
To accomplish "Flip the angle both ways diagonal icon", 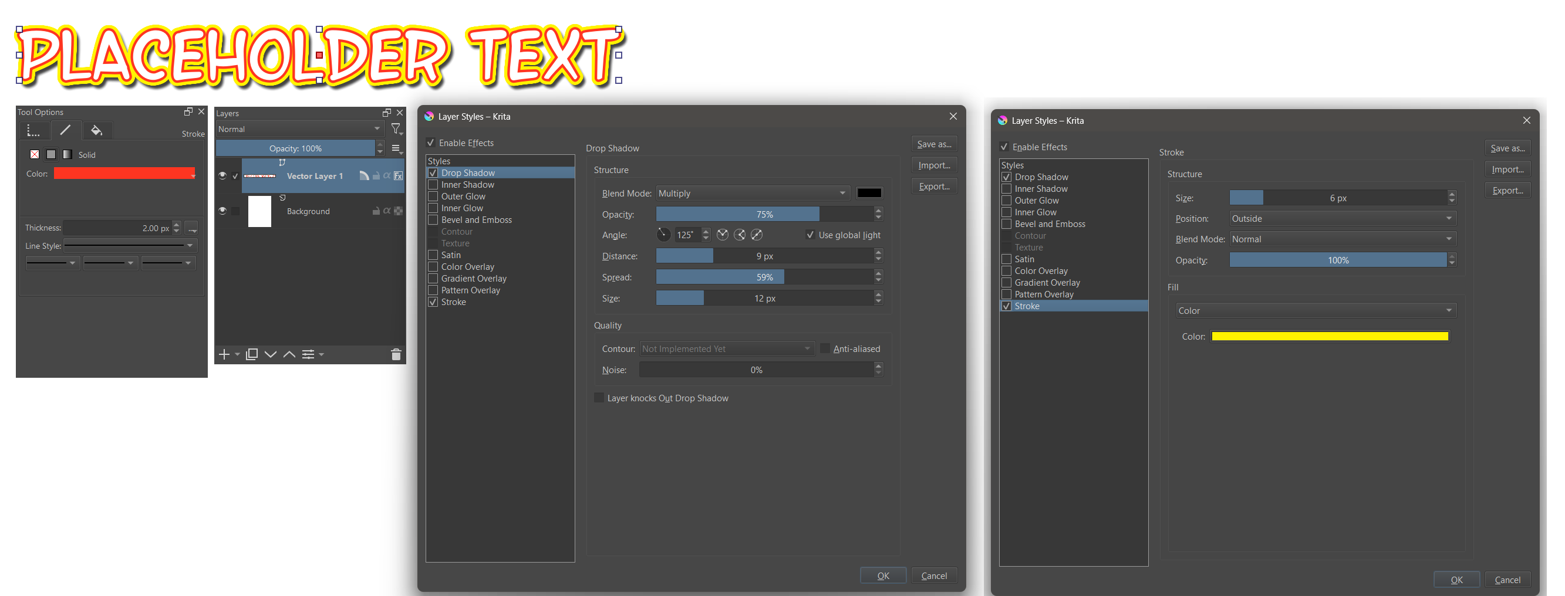I will pos(757,235).
